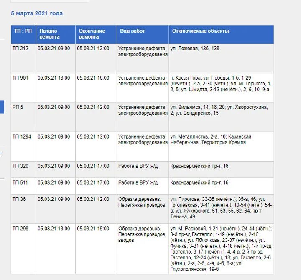Click the 'Отключаемые объекты' column header
This screenshot has width=301, height=280.
221,34
